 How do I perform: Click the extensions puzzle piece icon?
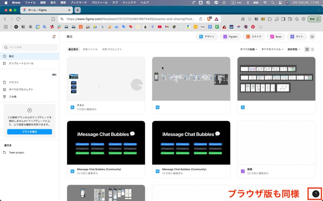270,19
